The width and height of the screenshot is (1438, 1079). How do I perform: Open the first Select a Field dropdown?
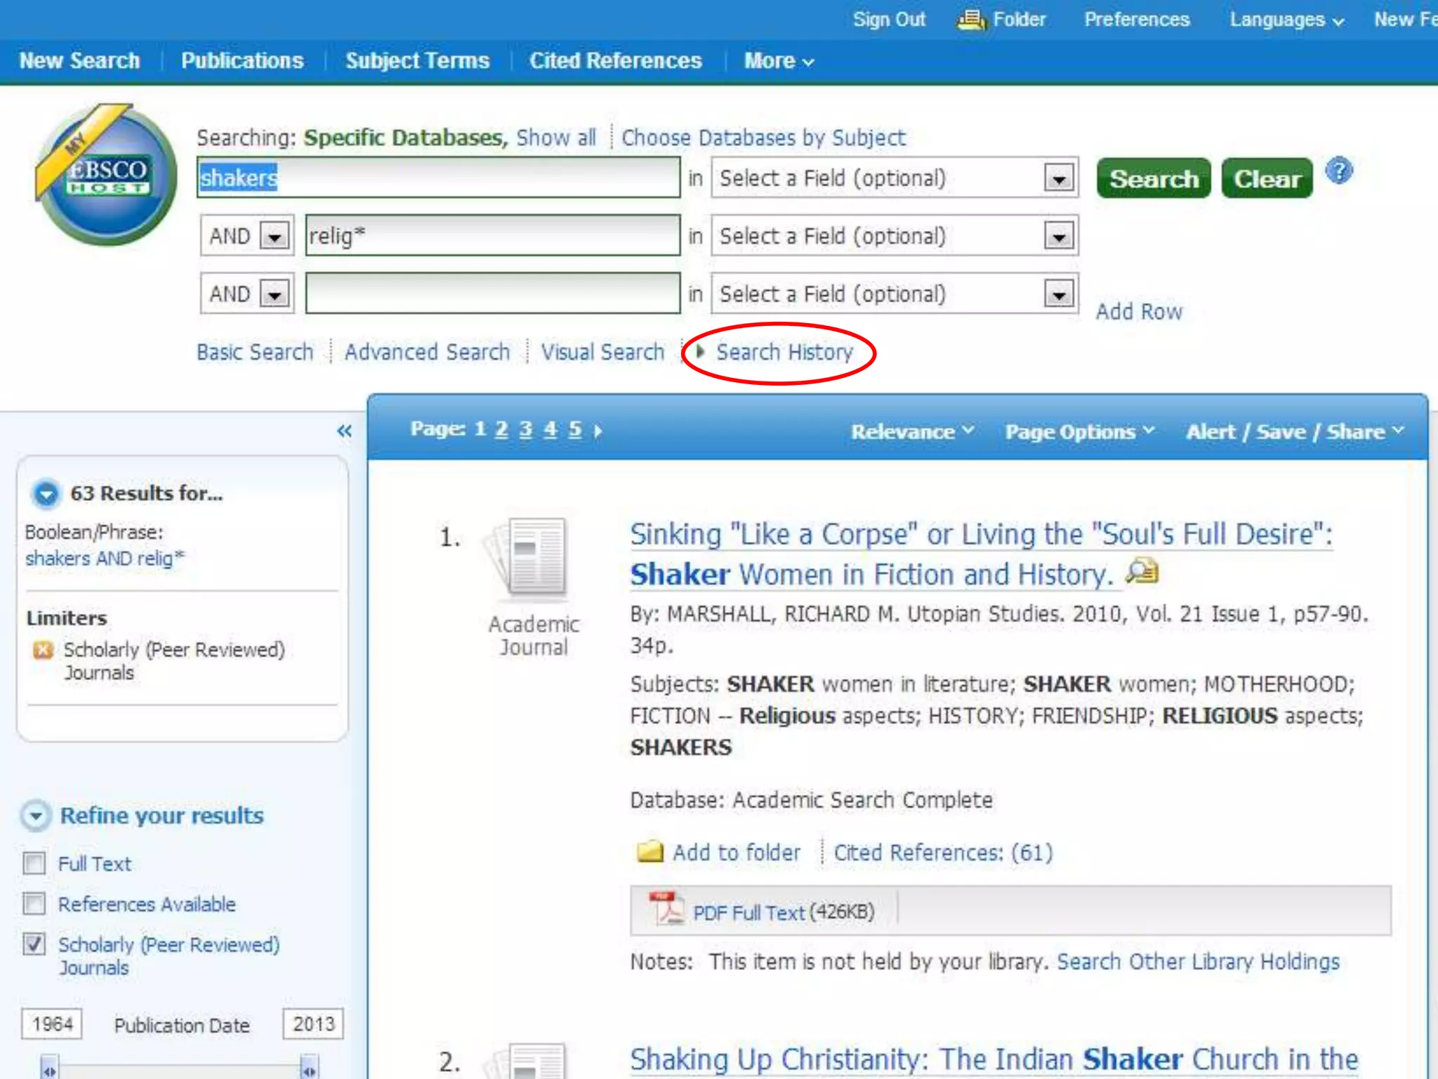click(1058, 178)
